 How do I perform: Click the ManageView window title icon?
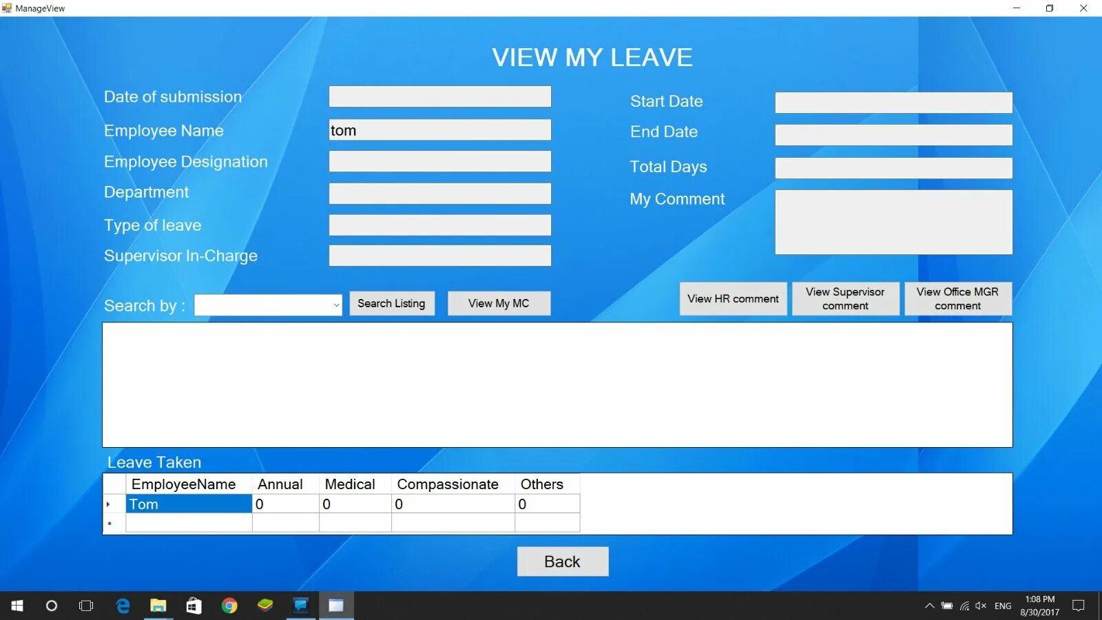click(x=7, y=8)
